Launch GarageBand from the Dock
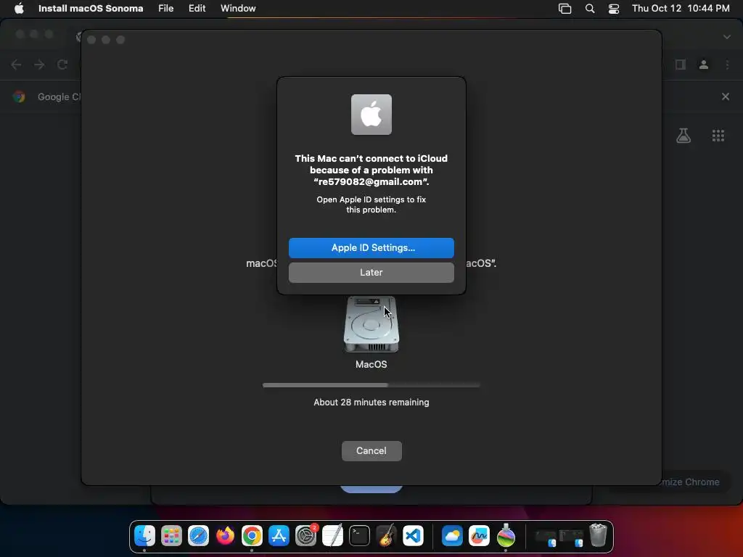 [x=386, y=536]
